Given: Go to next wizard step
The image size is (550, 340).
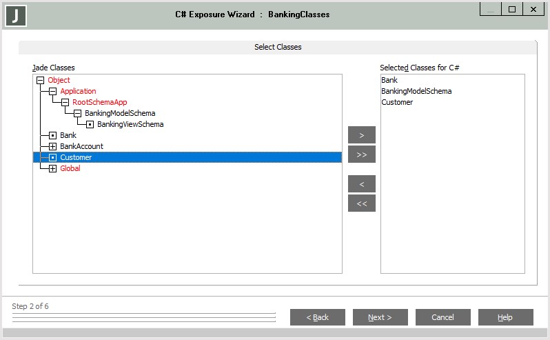Looking at the screenshot, I should (x=380, y=317).
